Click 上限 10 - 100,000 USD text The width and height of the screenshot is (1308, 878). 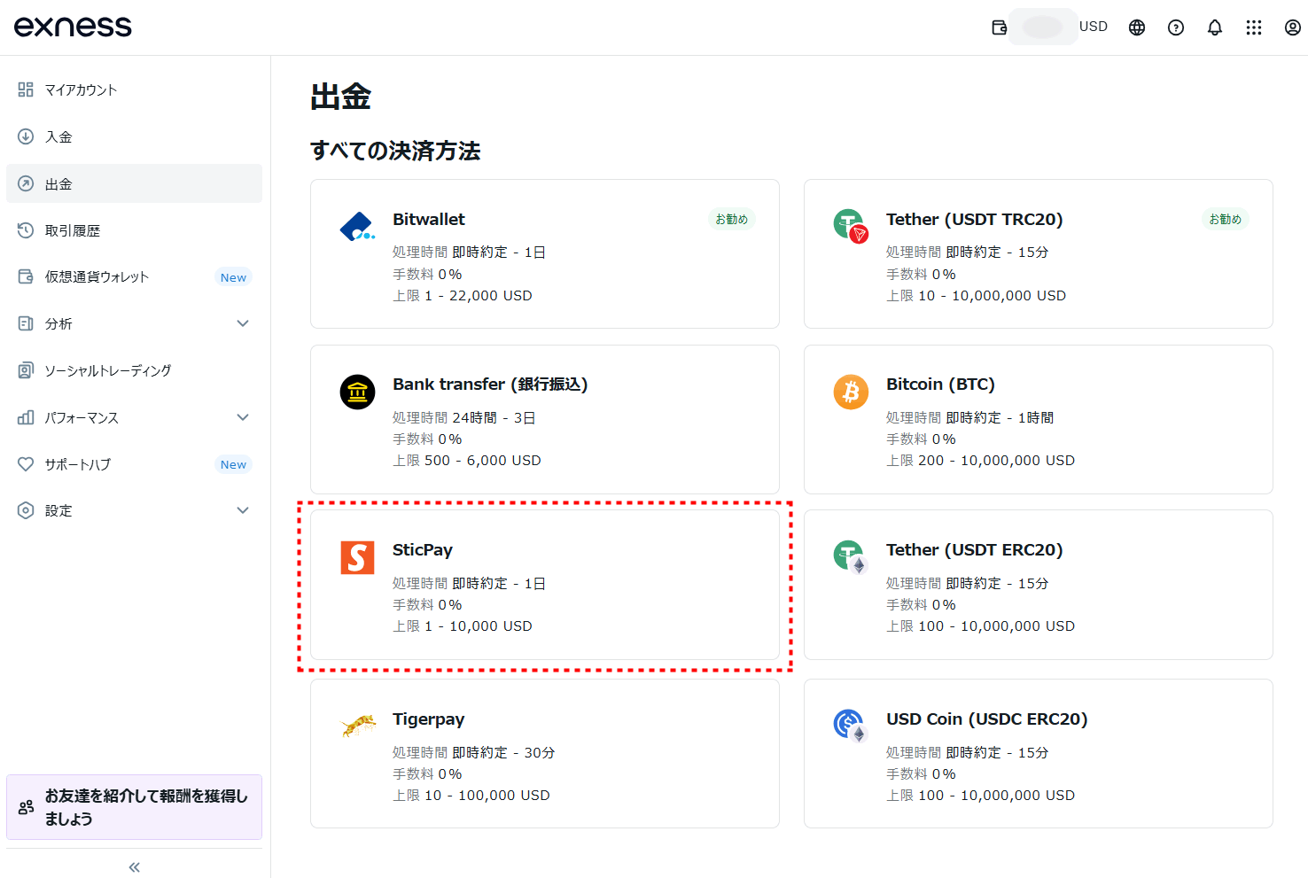(x=471, y=796)
